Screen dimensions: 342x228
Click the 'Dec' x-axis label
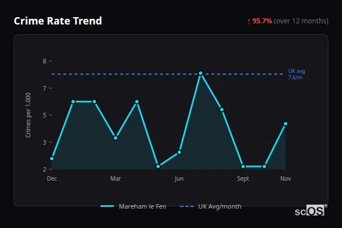point(52,178)
